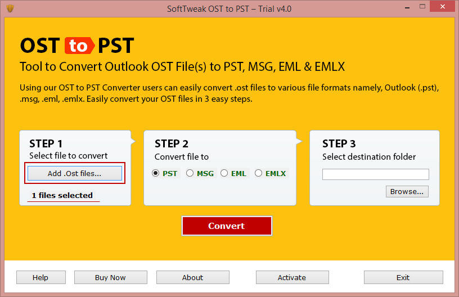Click the app icon in the title bar
The height and width of the screenshot is (297, 459).
[x=10, y=8]
